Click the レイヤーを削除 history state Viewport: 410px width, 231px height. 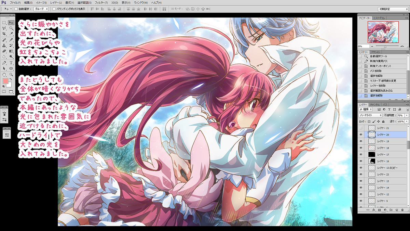click(378, 86)
